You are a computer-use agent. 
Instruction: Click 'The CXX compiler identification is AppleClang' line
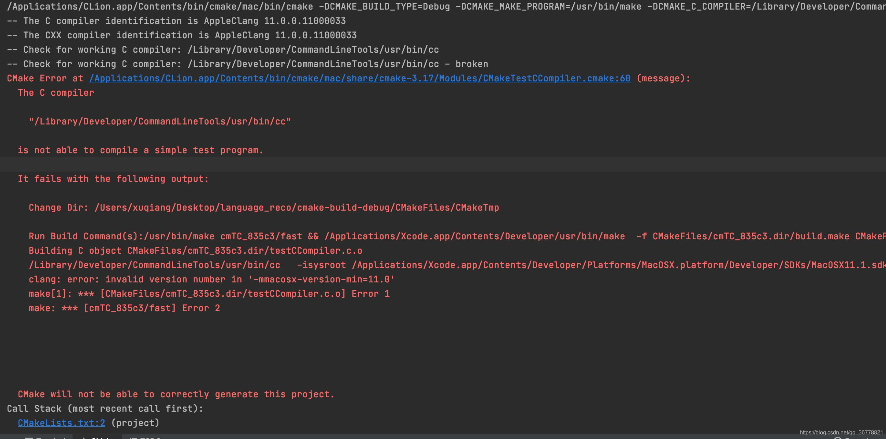point(182,36)
